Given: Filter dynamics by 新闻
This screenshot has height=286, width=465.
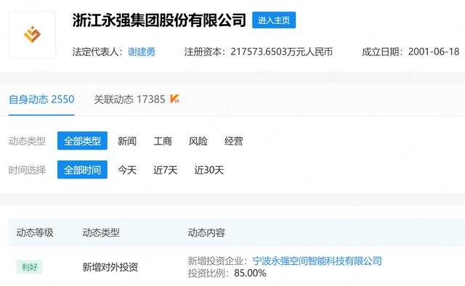Looking at the screenshot, I should (x=127, y=141).
